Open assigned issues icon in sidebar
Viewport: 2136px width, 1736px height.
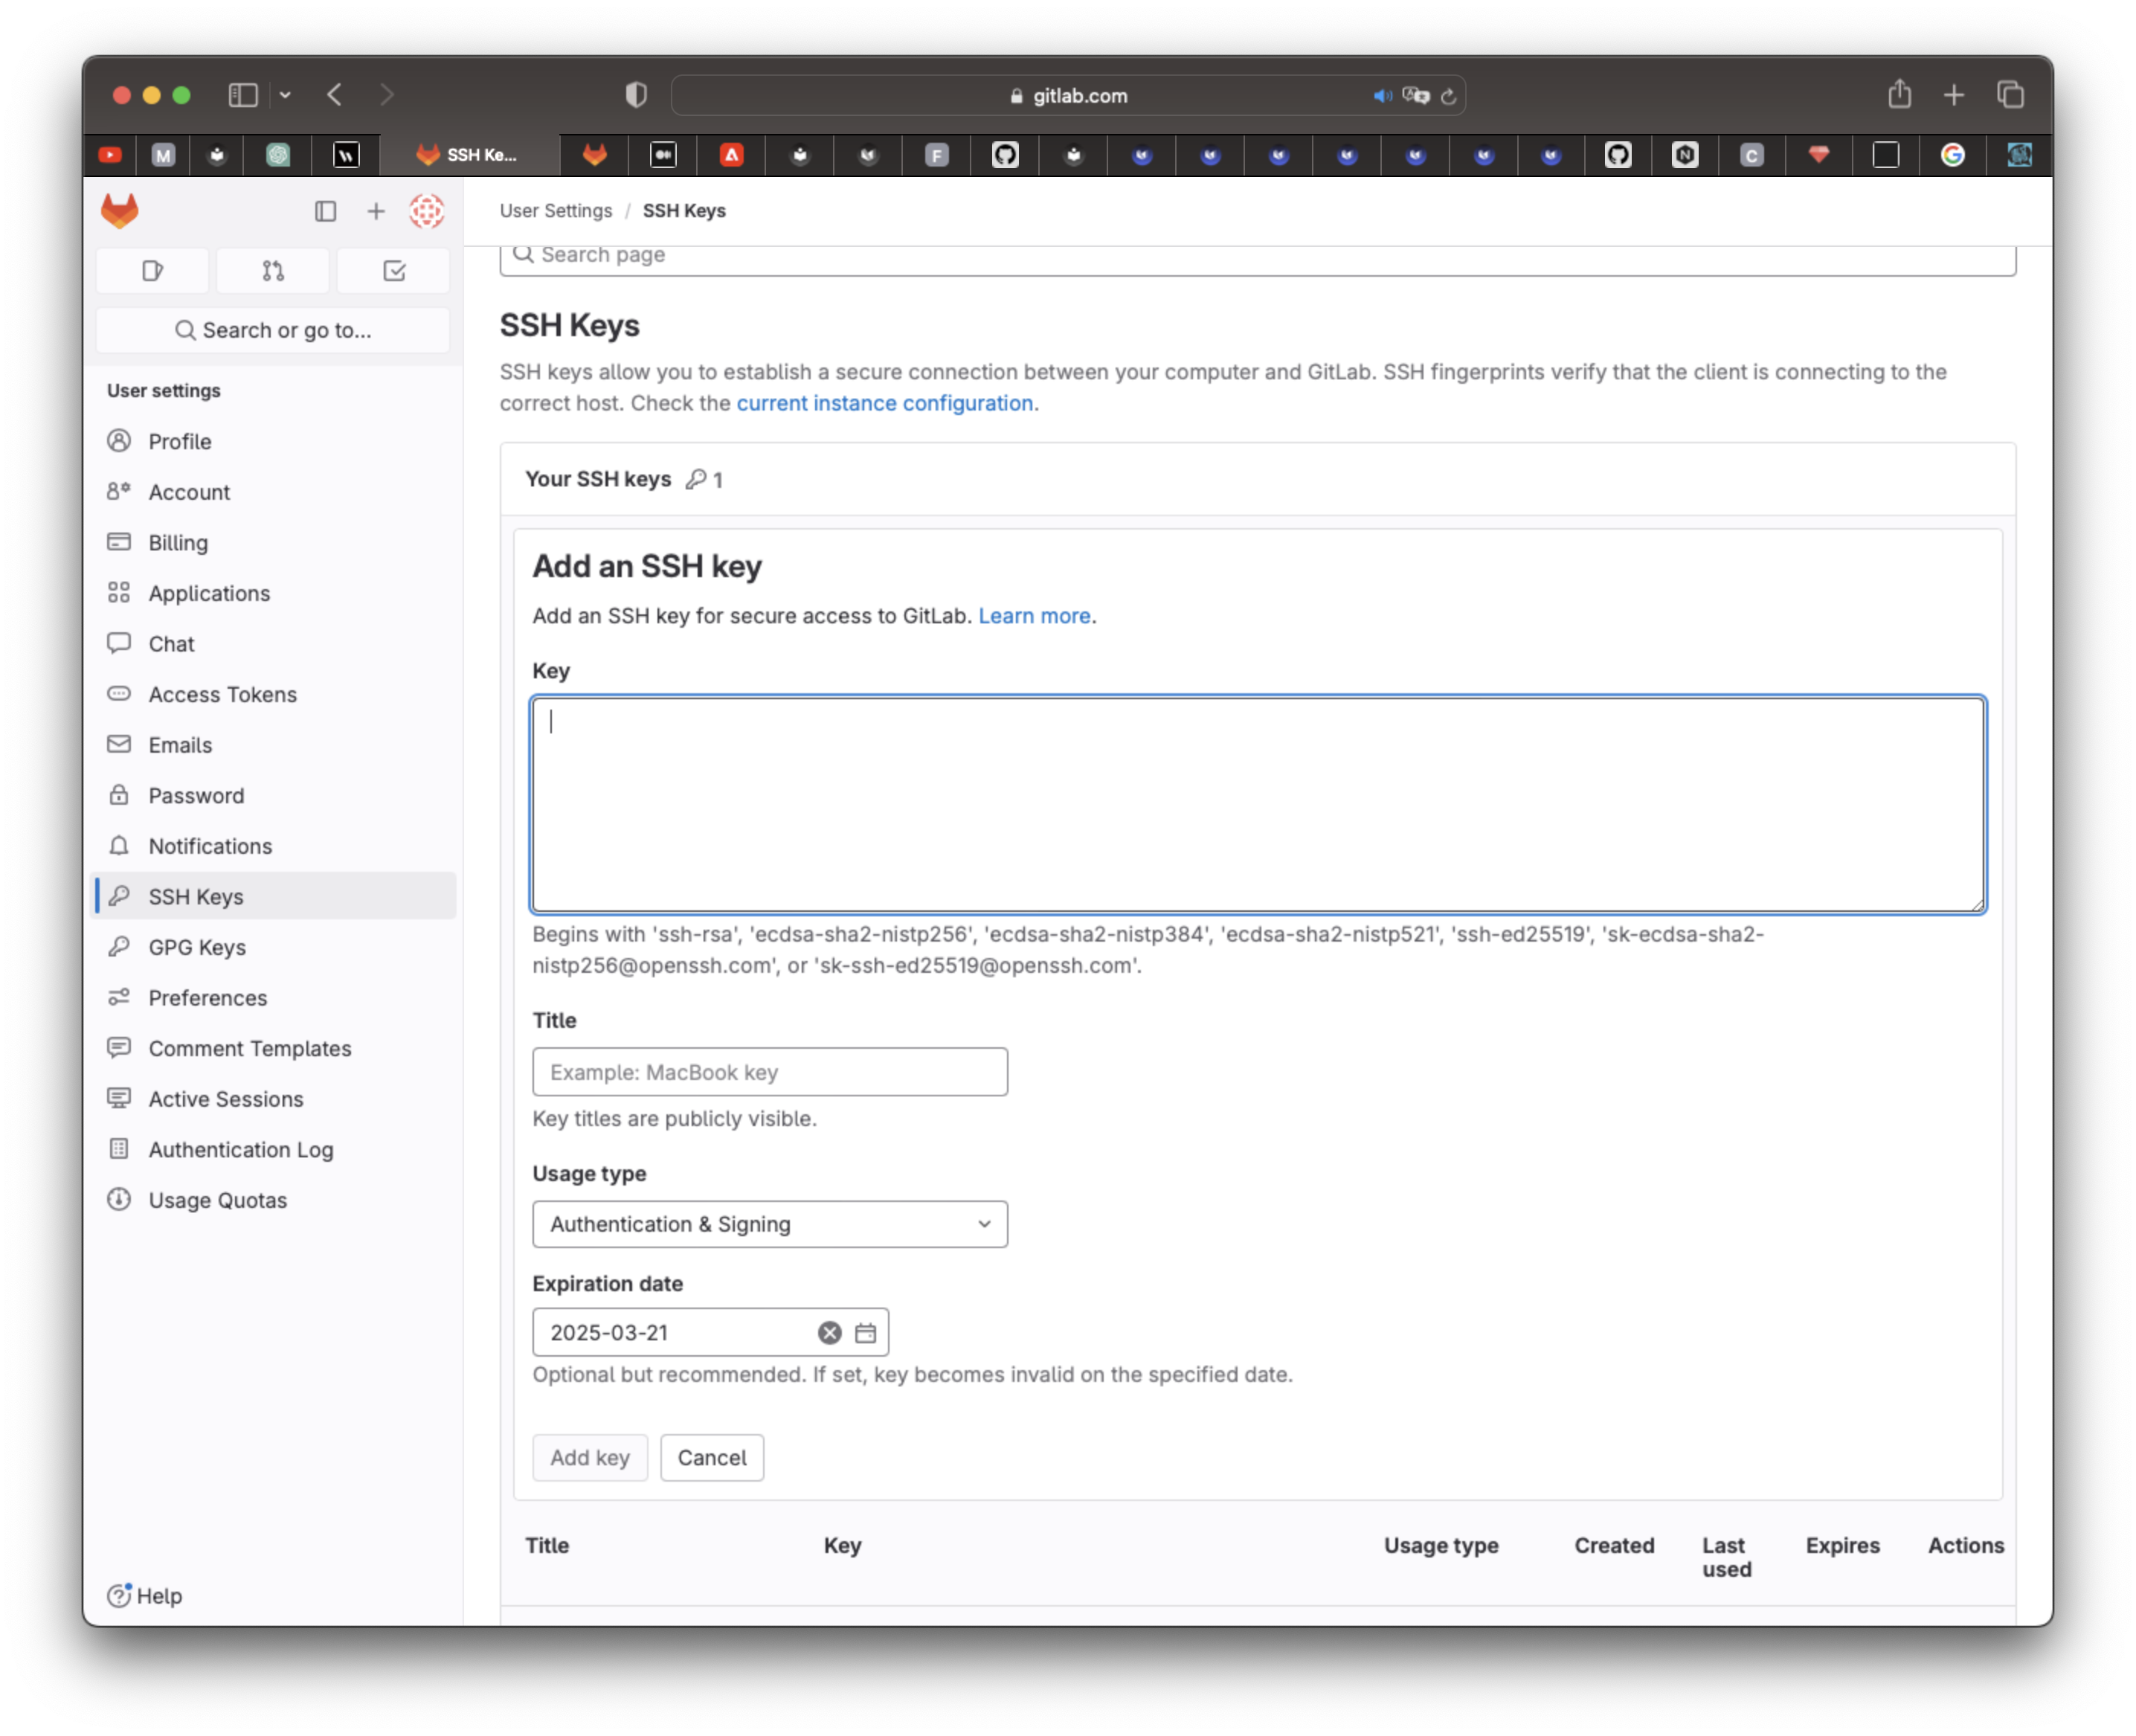(x=153, y=271)
